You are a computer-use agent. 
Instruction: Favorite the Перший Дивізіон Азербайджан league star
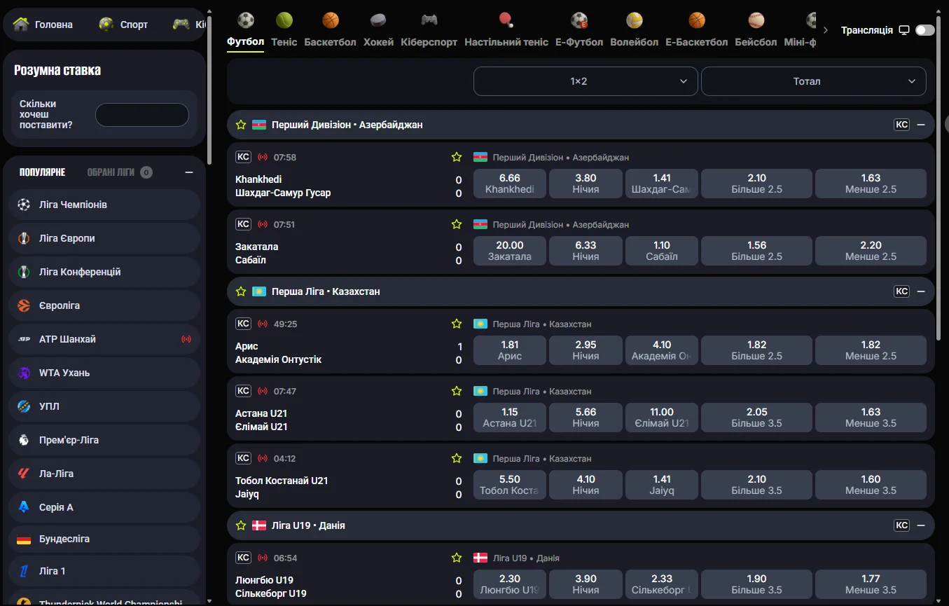click(x=241, y=125)
